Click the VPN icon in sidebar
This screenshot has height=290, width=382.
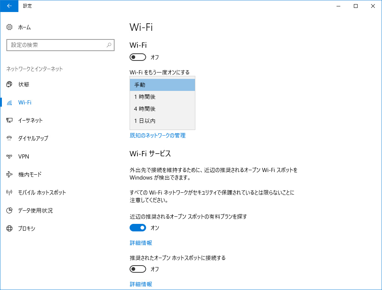tap(10, 157)
